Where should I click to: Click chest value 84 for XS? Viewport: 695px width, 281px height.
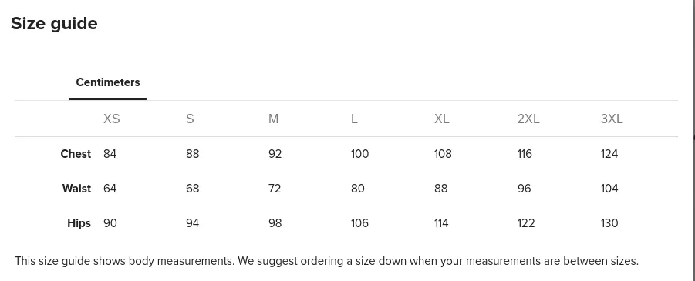tap(110, 154)
